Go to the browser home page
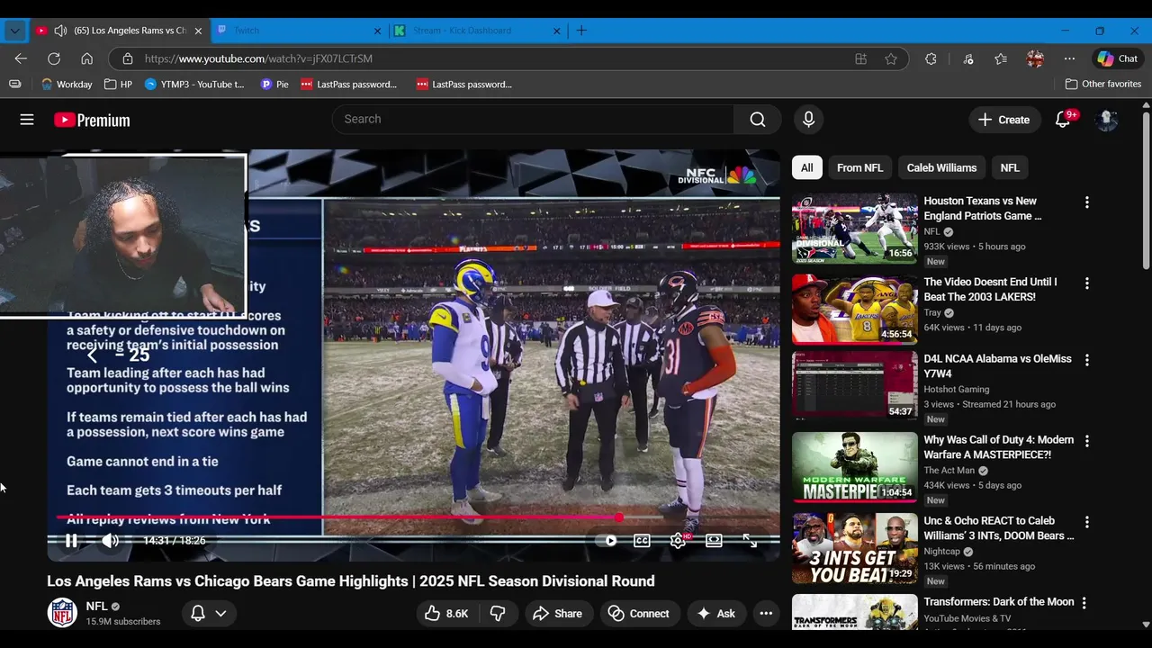 coord(87,58)
